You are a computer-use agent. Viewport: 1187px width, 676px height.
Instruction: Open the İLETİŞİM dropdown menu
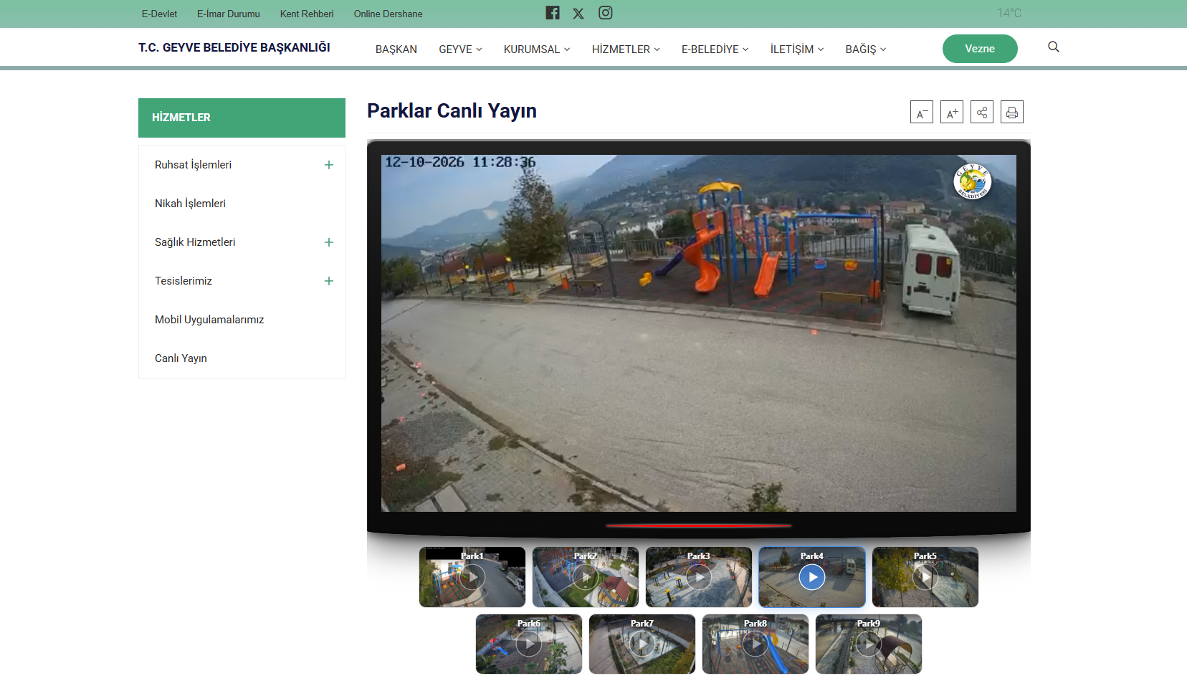point(797,49)
